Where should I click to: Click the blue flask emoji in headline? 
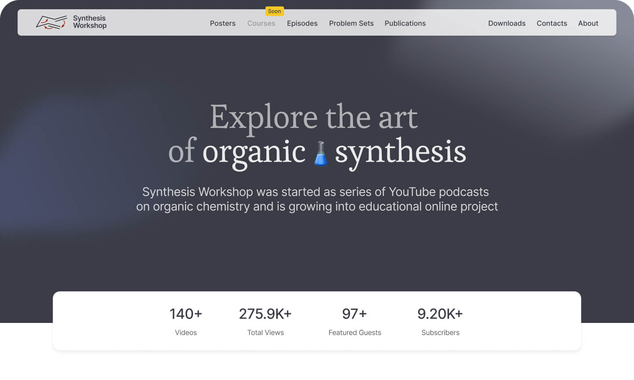coord(321,154)
